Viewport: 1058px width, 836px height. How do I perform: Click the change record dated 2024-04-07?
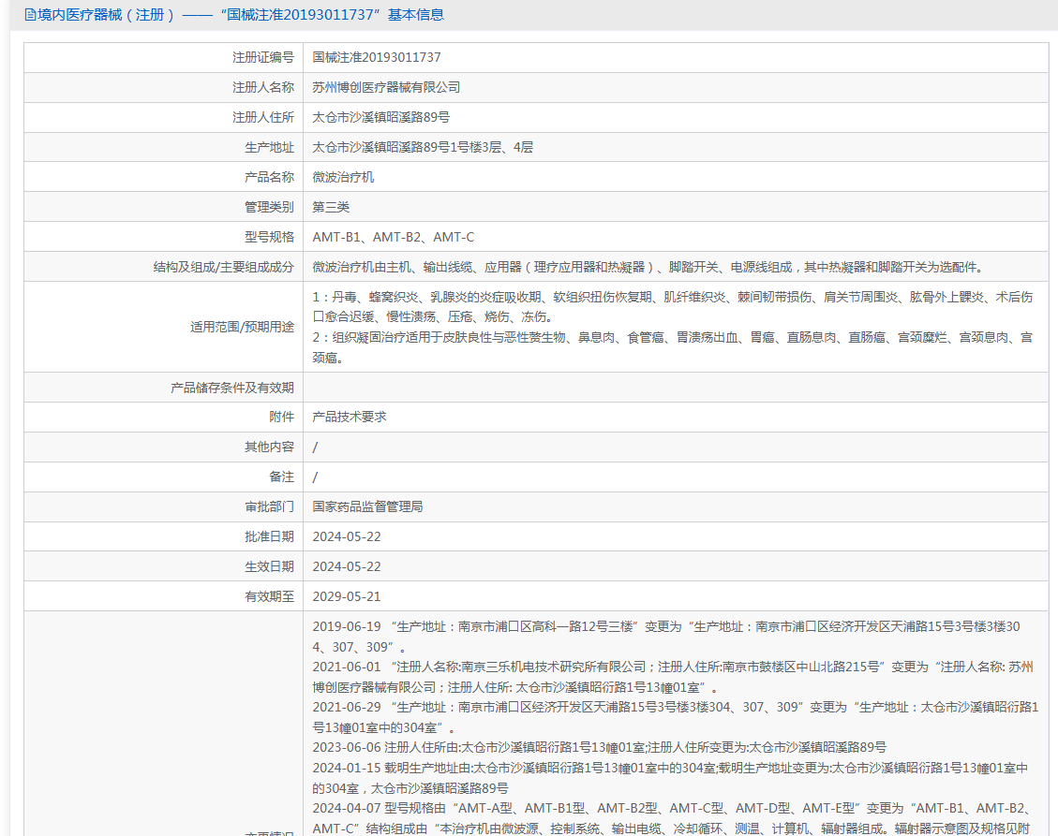click(673, 818)
